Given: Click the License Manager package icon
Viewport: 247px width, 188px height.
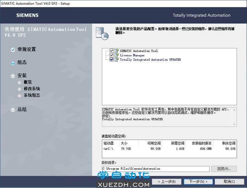Looking at the screenshot, I should click(117, 55).
